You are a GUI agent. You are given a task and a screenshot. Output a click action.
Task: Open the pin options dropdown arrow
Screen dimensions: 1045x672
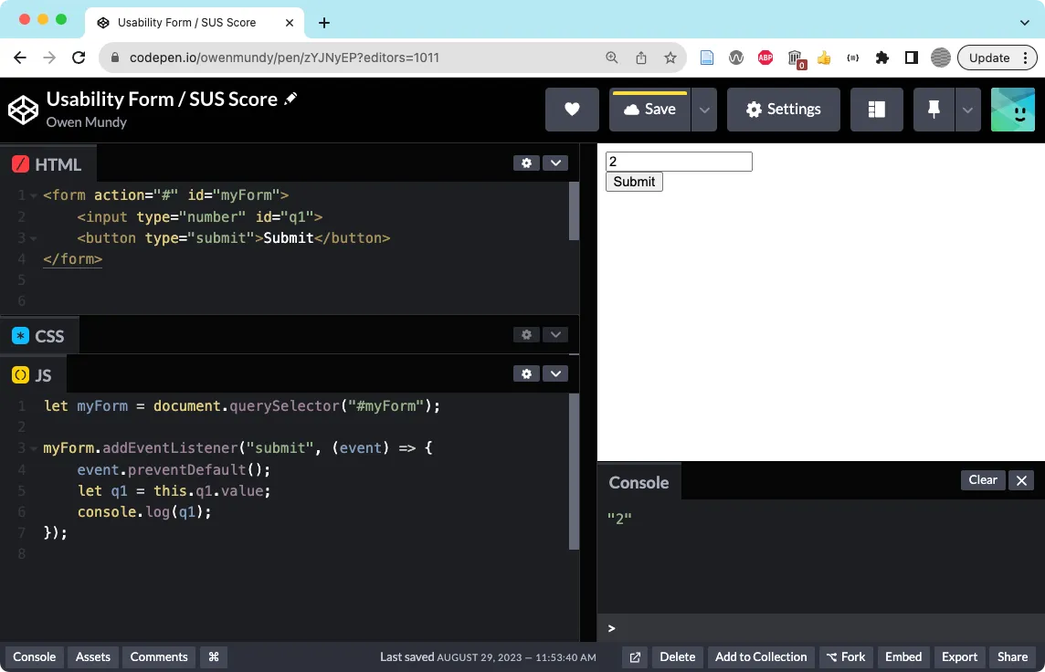pyautogui.click(x=967, y=109)
